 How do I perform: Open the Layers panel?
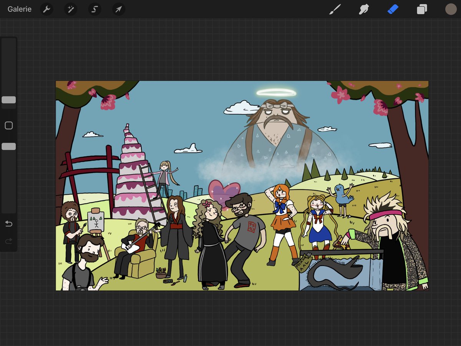422,9
